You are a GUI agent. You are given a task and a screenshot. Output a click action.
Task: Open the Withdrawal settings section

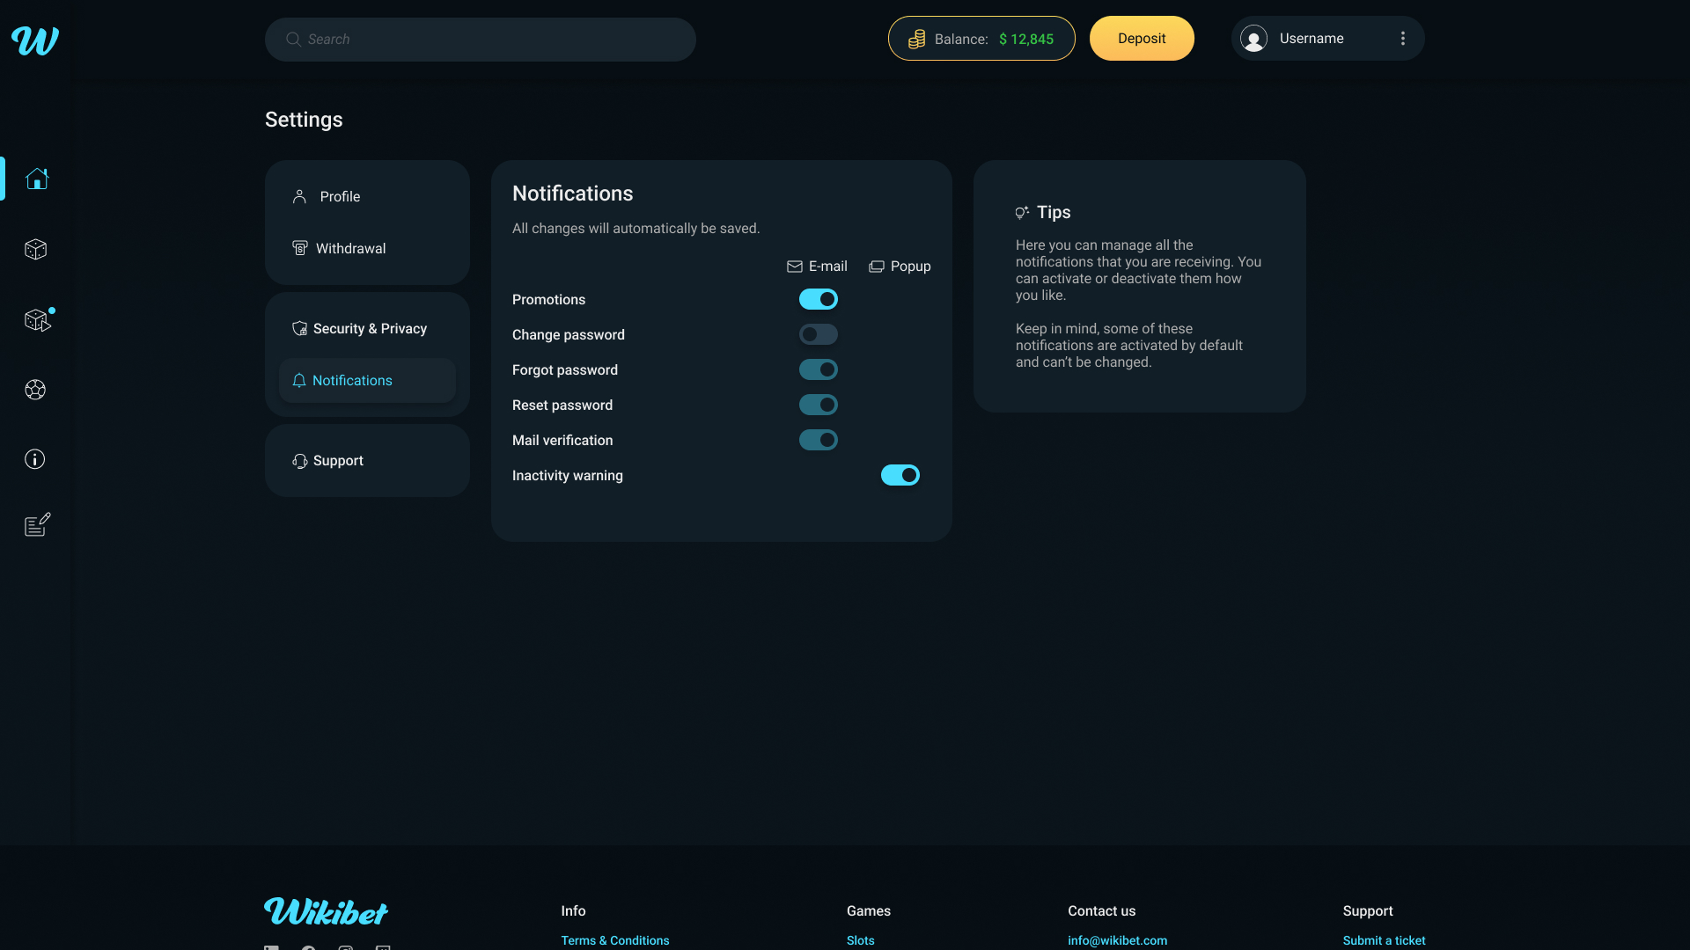point(350,248)
